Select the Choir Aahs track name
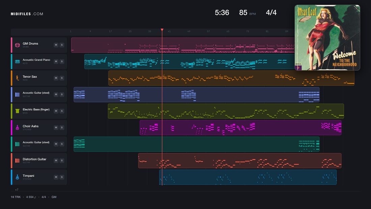371x209 pixels. point(30,126)
